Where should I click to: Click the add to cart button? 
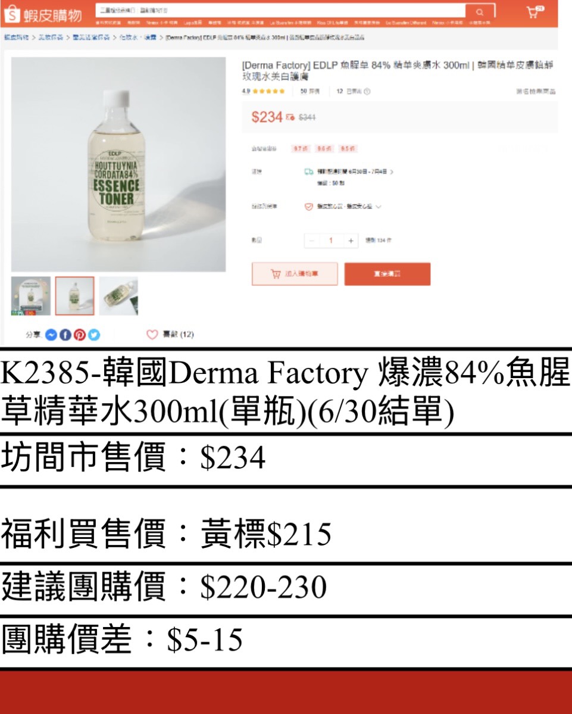295,274
